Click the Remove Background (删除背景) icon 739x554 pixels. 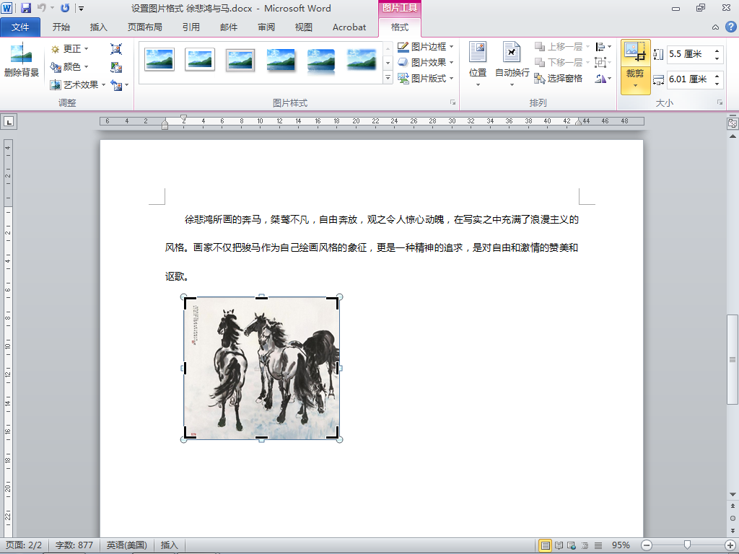coord(21,61)
